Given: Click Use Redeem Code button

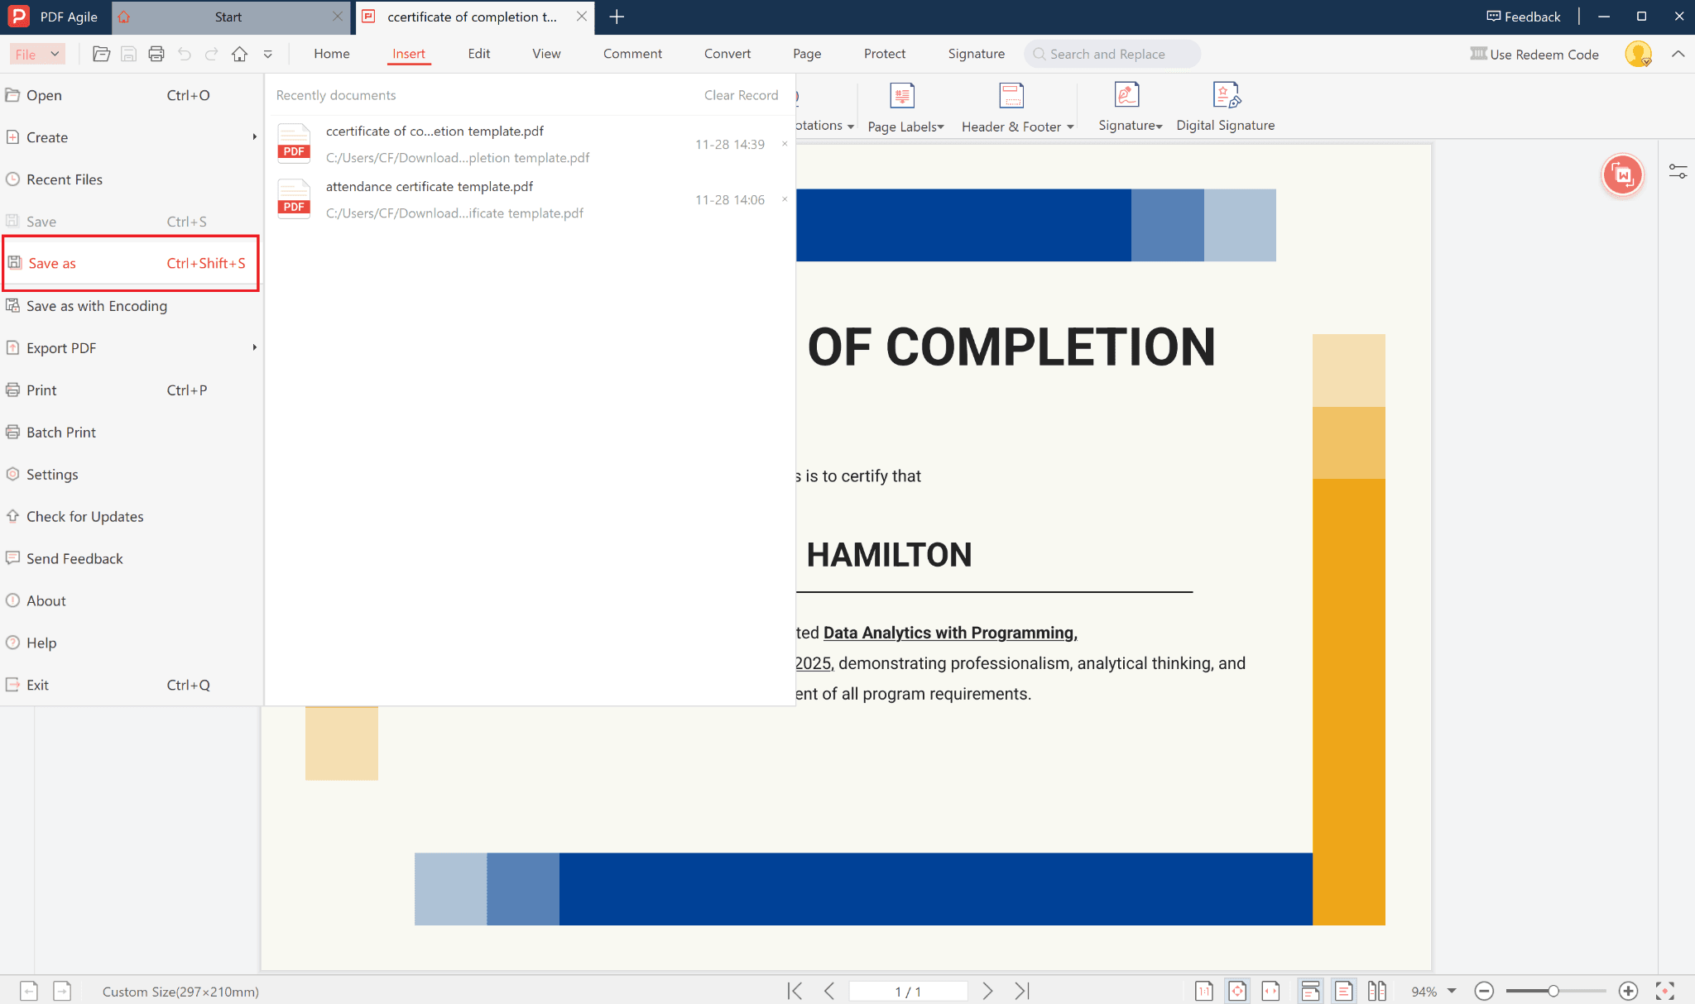Looking at the screenshot, I should (x=1534, y=55).
